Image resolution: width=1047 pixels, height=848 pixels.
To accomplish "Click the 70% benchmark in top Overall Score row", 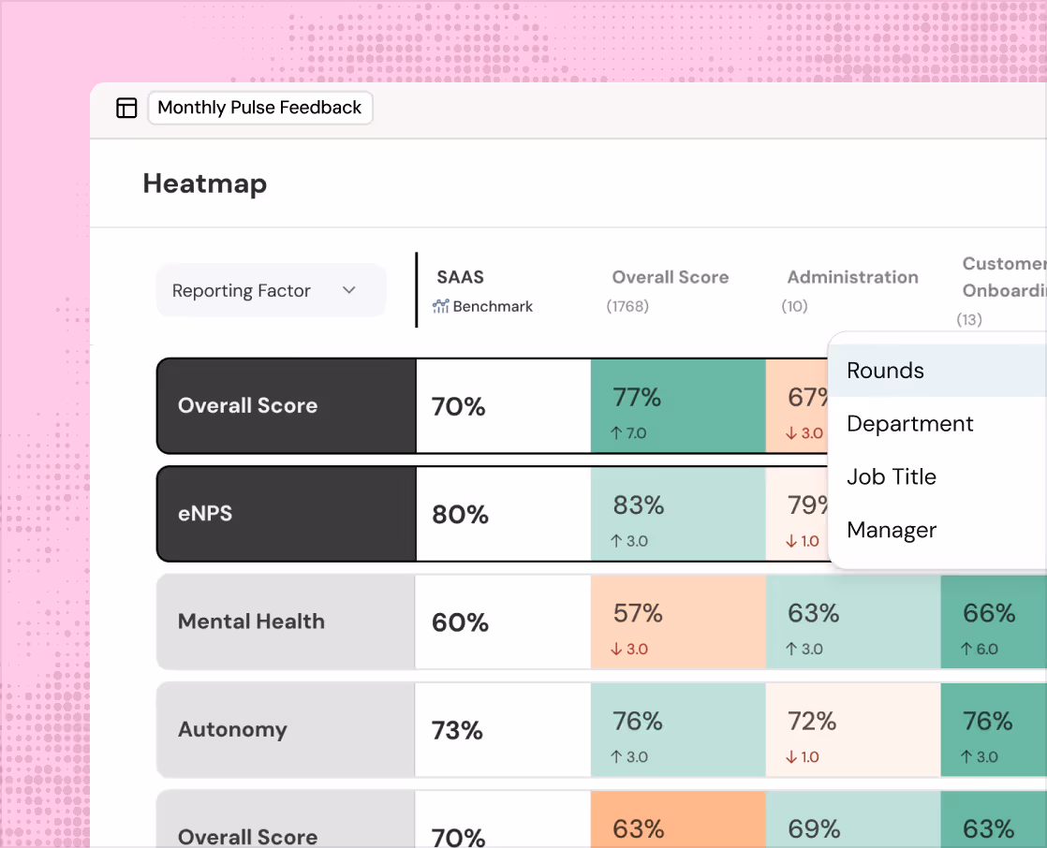I will pyautogui.click(x=458, y=406).
